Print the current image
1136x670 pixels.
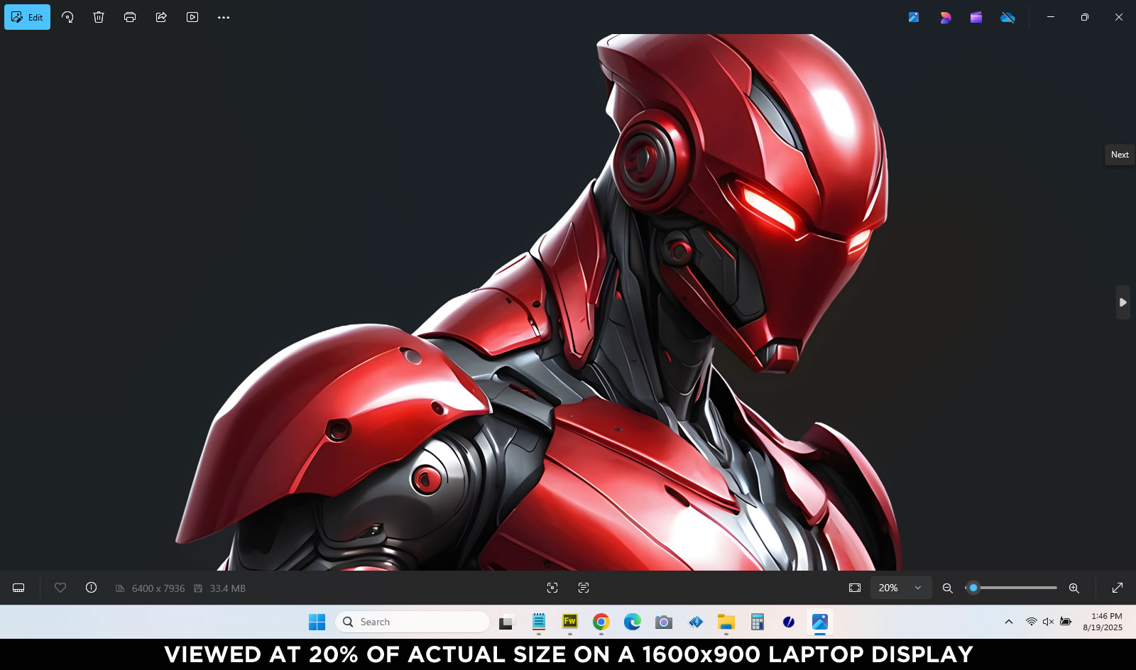coord(130,17)
